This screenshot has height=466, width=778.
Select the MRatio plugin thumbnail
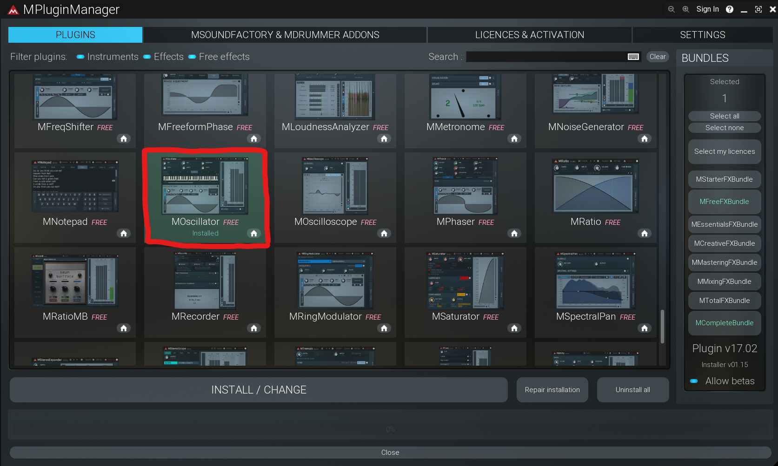[x=595, y=186]
